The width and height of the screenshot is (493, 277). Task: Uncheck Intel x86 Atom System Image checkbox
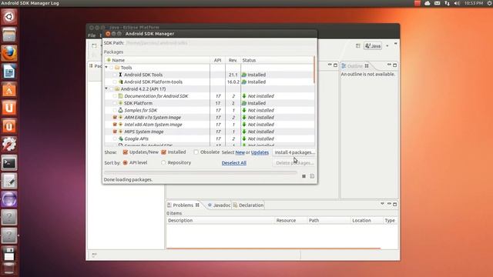pos(115,125)
